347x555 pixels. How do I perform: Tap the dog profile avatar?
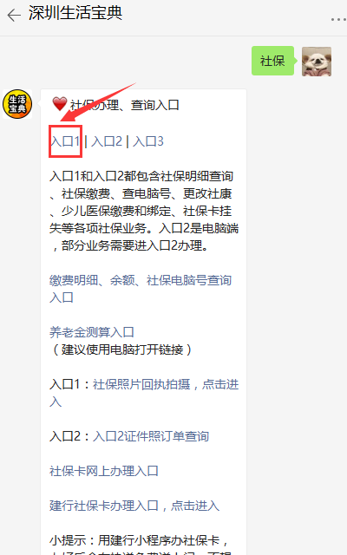316,62
